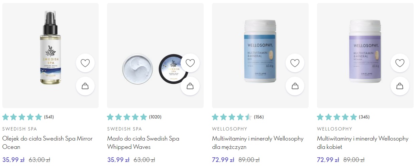418x168 pixels.
Task: Add men's Wellosophy multivitamin to bag
Action: coord(295,86)
